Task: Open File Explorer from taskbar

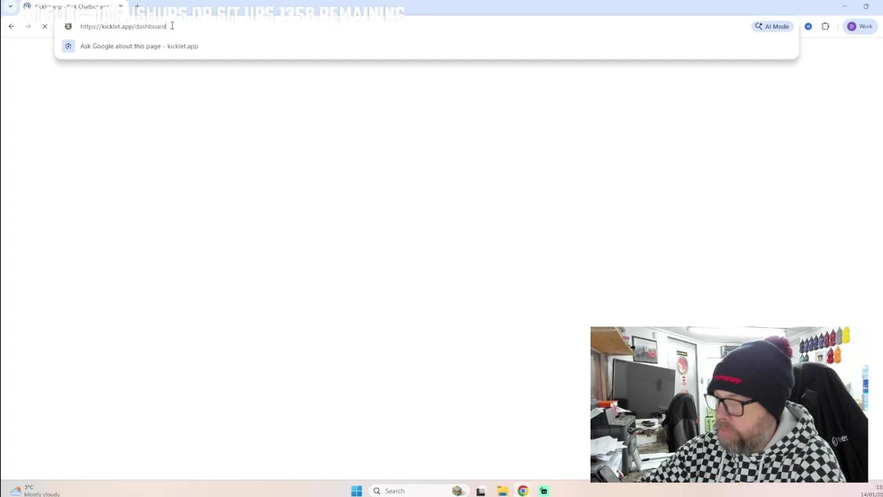Action: [x=502, y=491]
